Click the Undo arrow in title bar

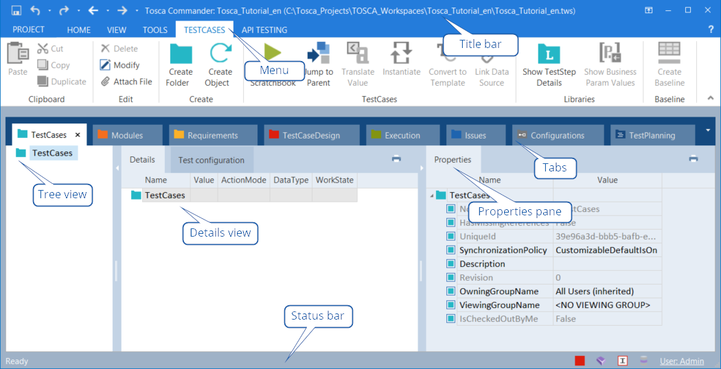pyautogui.click(x=36, y=10)
